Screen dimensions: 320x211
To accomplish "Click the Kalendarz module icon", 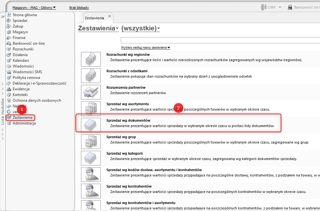I will 9,61.
